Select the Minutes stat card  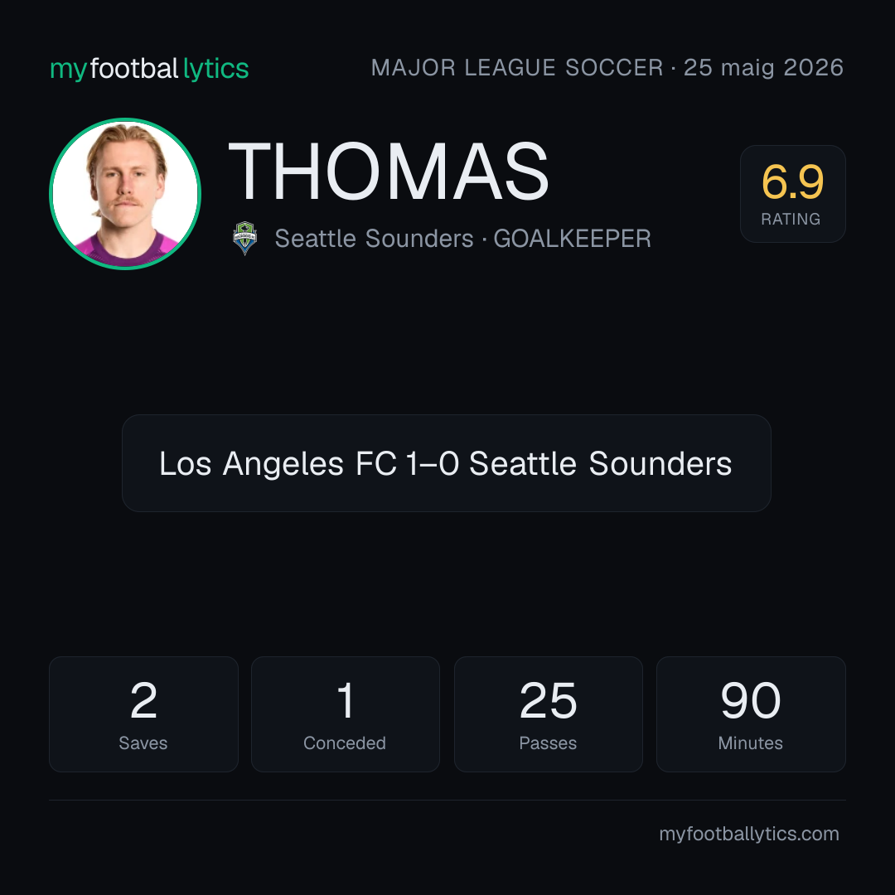[751, 714]
